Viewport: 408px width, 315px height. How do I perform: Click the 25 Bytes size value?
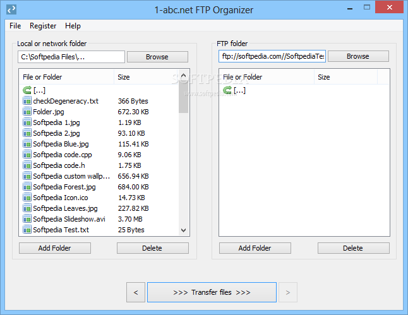pos(131,230)
